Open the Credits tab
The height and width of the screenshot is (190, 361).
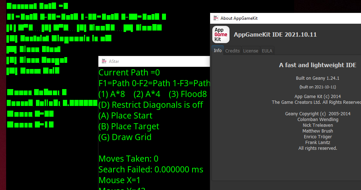coord(232,51)
